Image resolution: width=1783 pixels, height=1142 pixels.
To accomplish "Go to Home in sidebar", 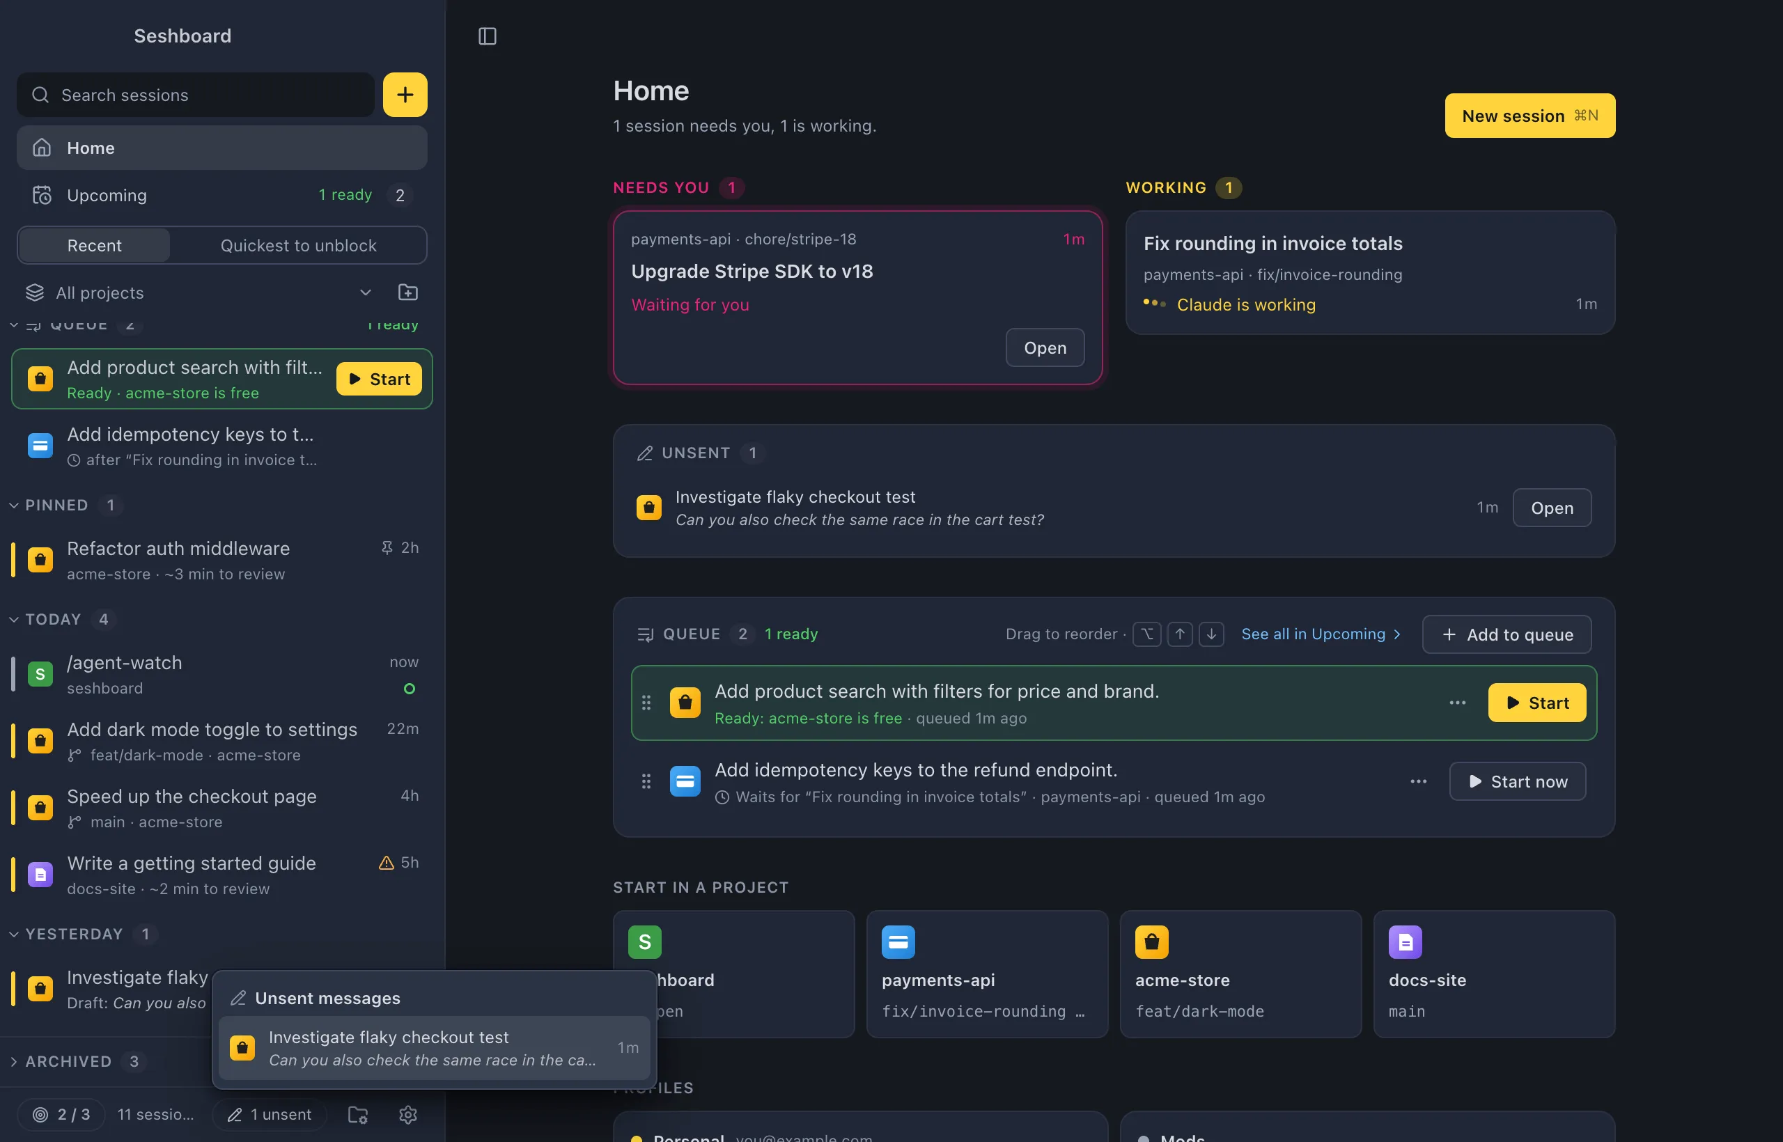I will 221,148.
